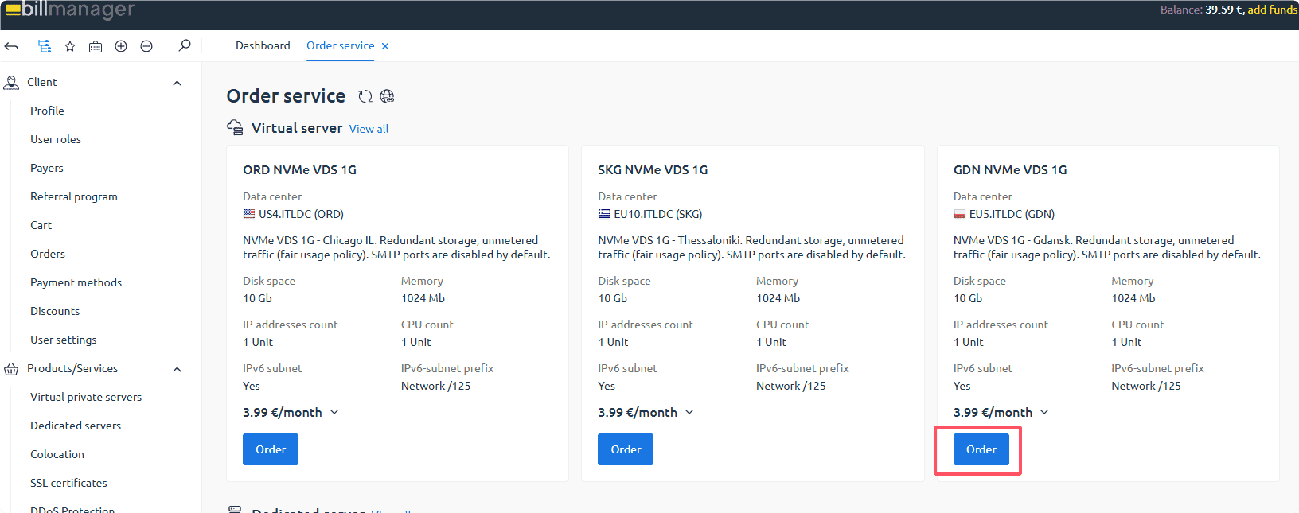Open price dropdown for GDN NVMe VDS 1G

point(1044,412)
